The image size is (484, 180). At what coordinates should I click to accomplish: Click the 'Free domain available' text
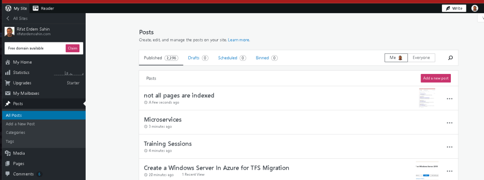[26, 48]
